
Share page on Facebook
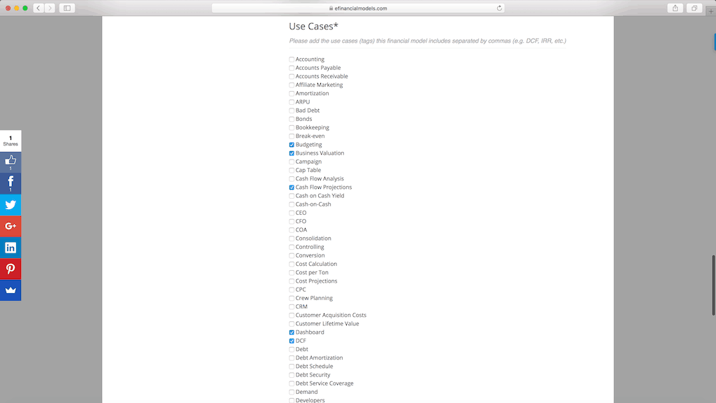point(10,184)
